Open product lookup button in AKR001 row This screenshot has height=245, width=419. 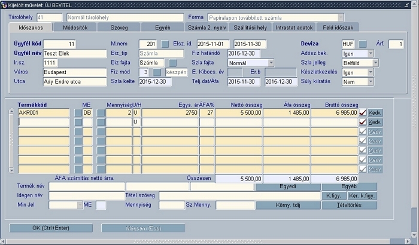78,113
